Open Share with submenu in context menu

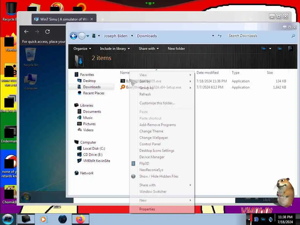(x=162, y=185)
